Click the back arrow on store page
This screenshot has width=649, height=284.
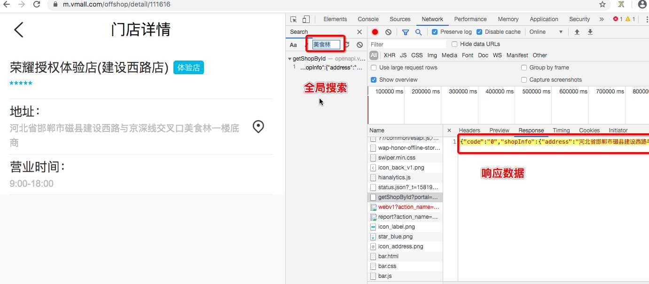click(x=18, y=30)
